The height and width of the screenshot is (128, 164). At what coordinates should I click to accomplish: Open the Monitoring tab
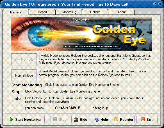point(69,12)
